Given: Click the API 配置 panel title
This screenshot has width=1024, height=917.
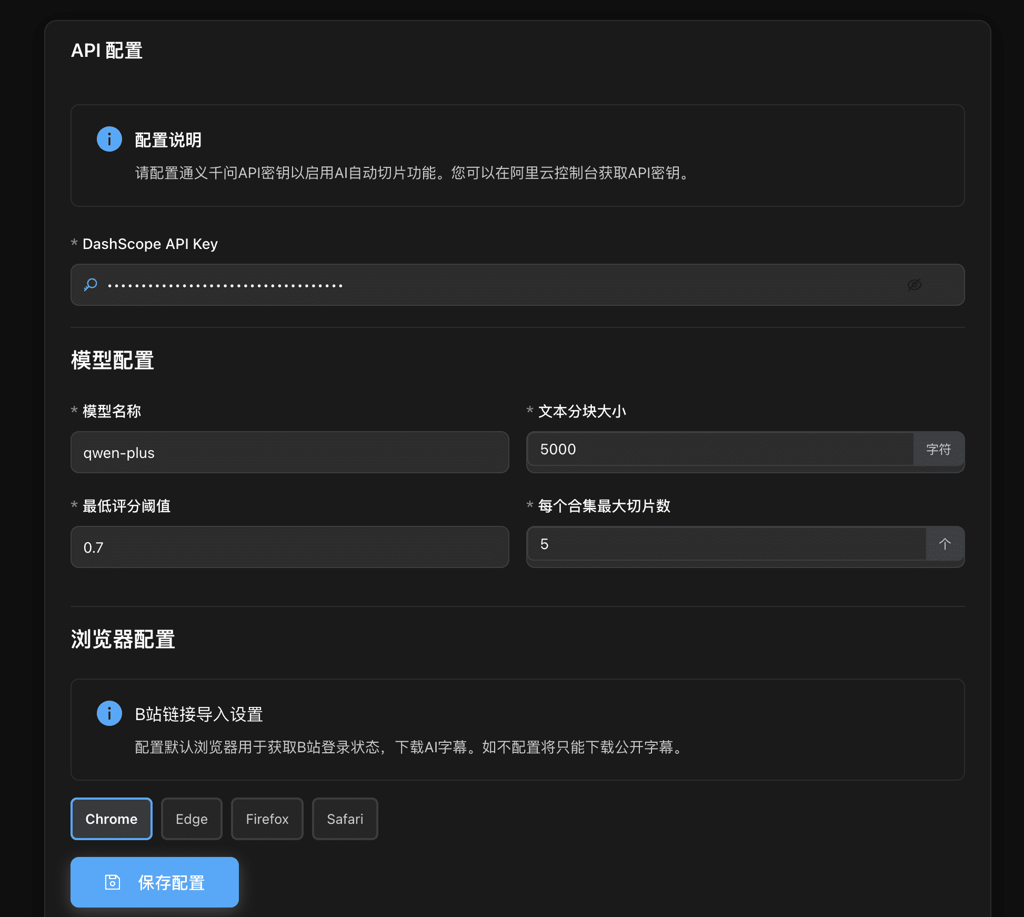Looking at the screenshot, I should 107,51.
